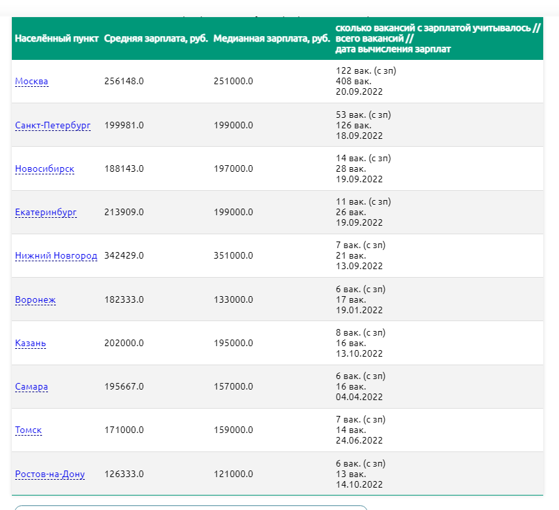Screen dimensions: 559x510
Task: Select average salary 188143.0 for Новосибирск
Action: [124, 168]
